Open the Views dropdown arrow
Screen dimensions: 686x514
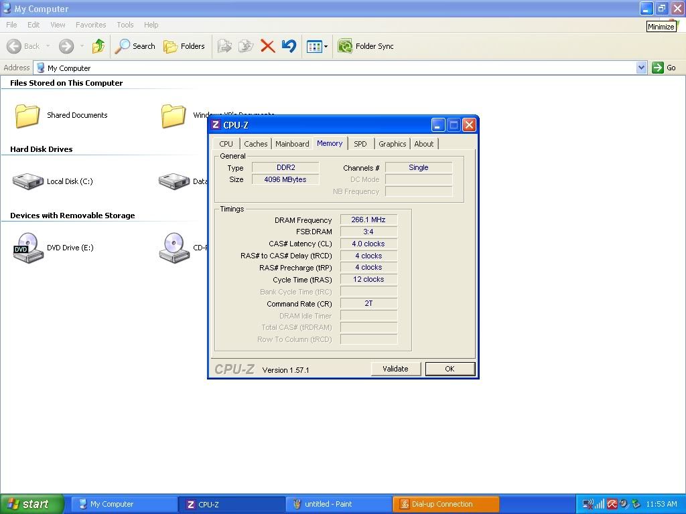(x=326, y=46)
